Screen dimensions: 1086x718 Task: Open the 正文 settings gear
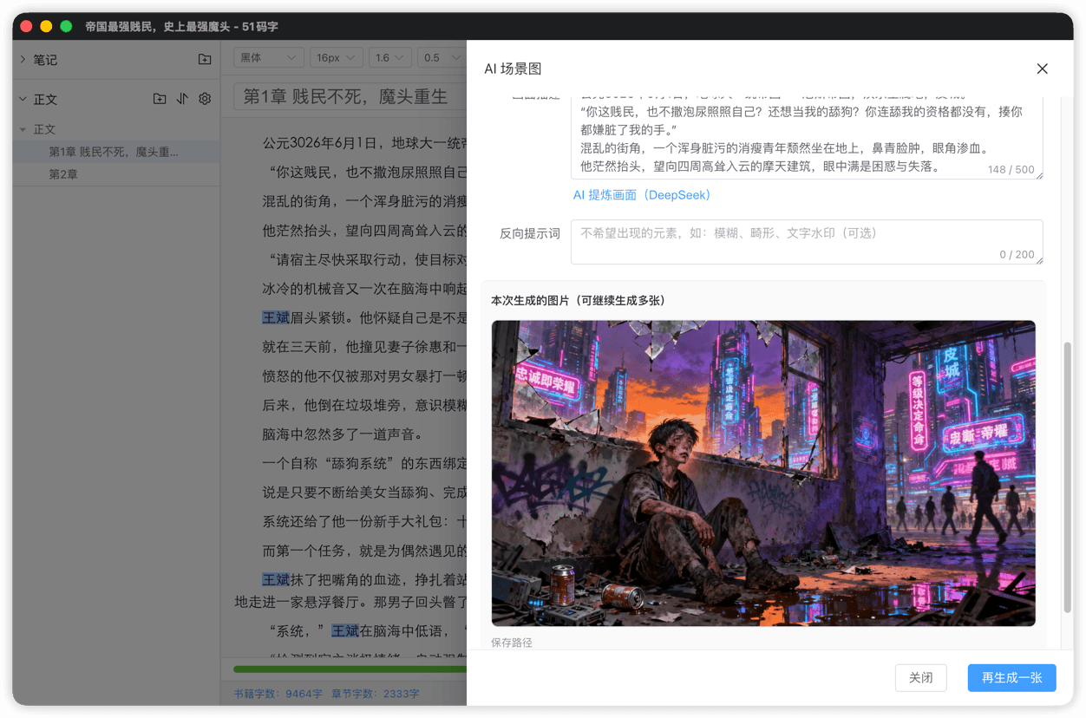[205, 99]
